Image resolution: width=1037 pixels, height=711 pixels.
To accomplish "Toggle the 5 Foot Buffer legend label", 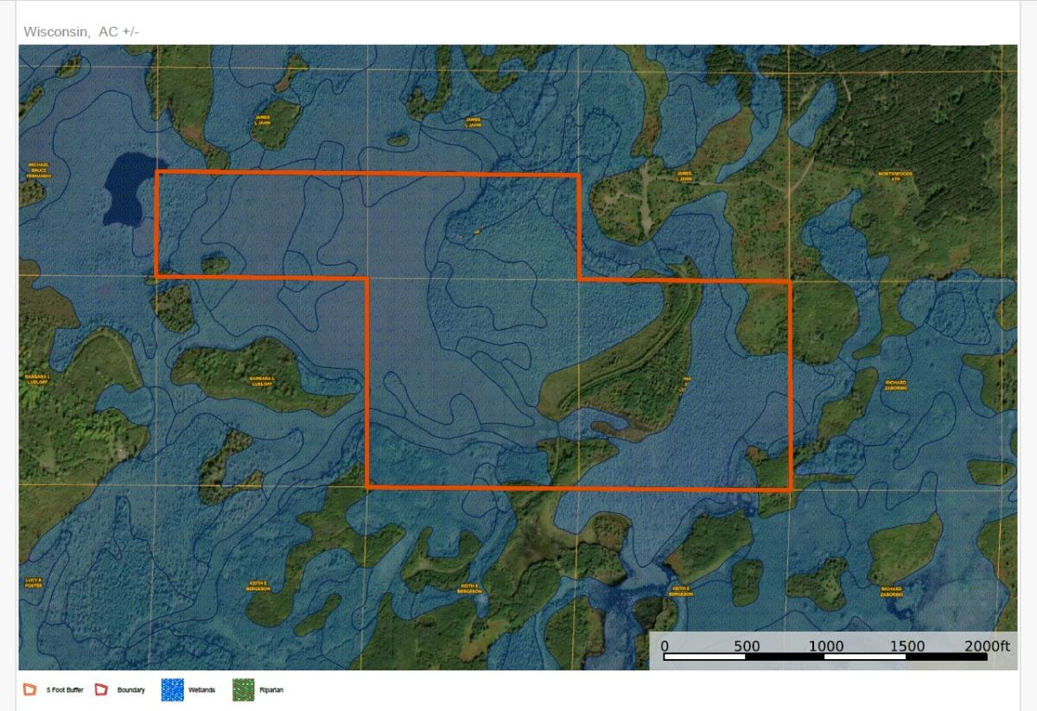I will click(x=64, y=690).
